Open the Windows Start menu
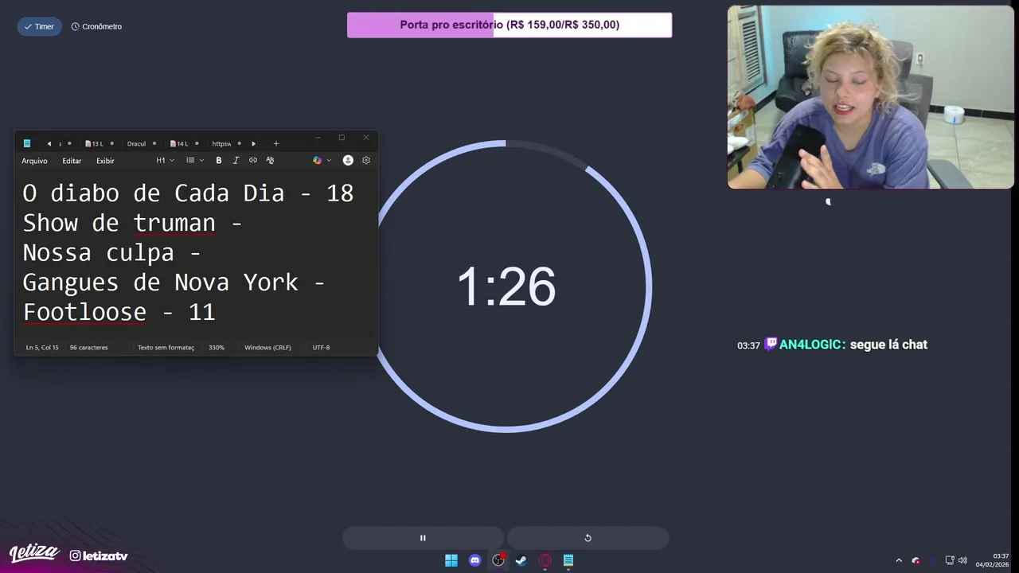The height and width of the screenshot is (573, 1019). pyautogui.click(x=451, y=560)
